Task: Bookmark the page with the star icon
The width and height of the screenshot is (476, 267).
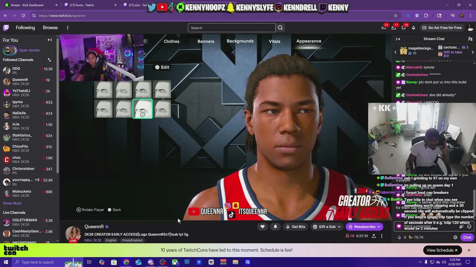Action: (x=396, y=16)
